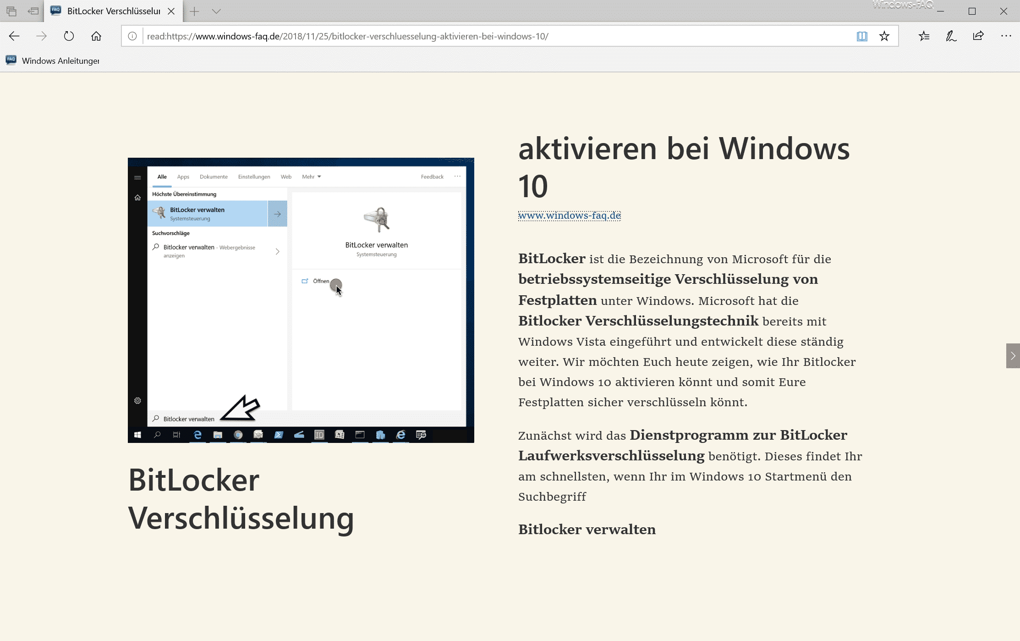Open Settings and more menu
The height and width of the screenshot is (641, 1020).
pos(1006,36)
